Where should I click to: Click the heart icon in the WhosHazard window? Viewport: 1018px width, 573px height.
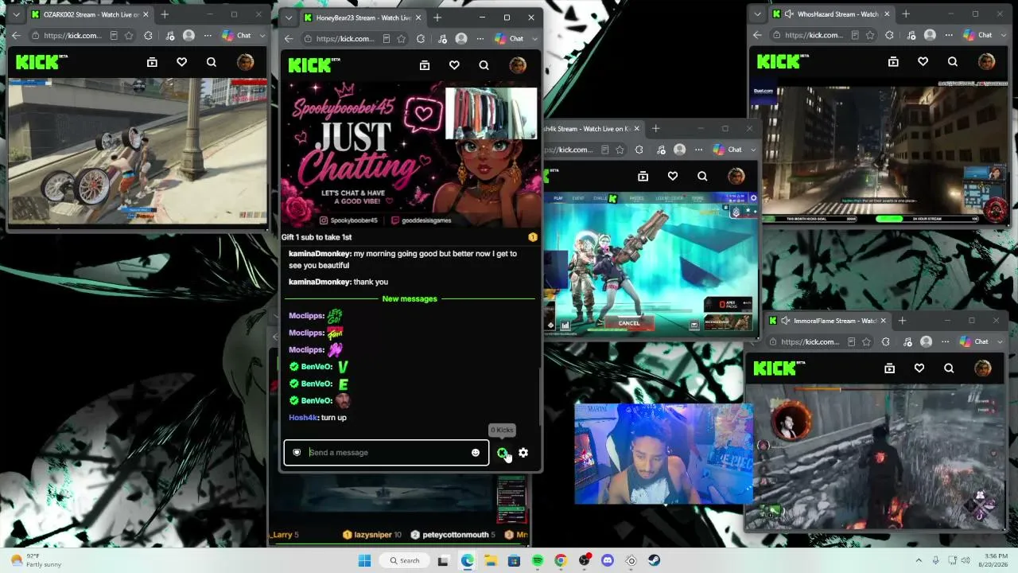coord(923,61)
